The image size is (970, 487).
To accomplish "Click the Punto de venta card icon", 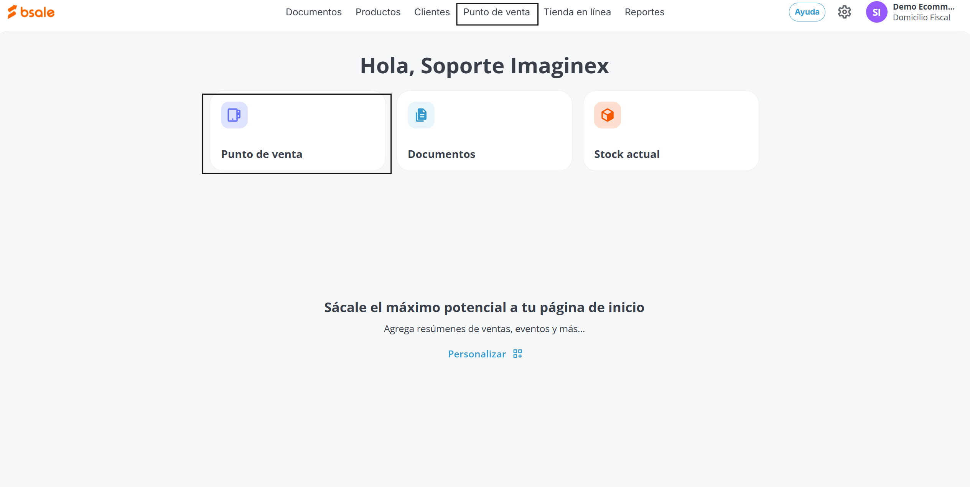I will [x=234, y=115].
